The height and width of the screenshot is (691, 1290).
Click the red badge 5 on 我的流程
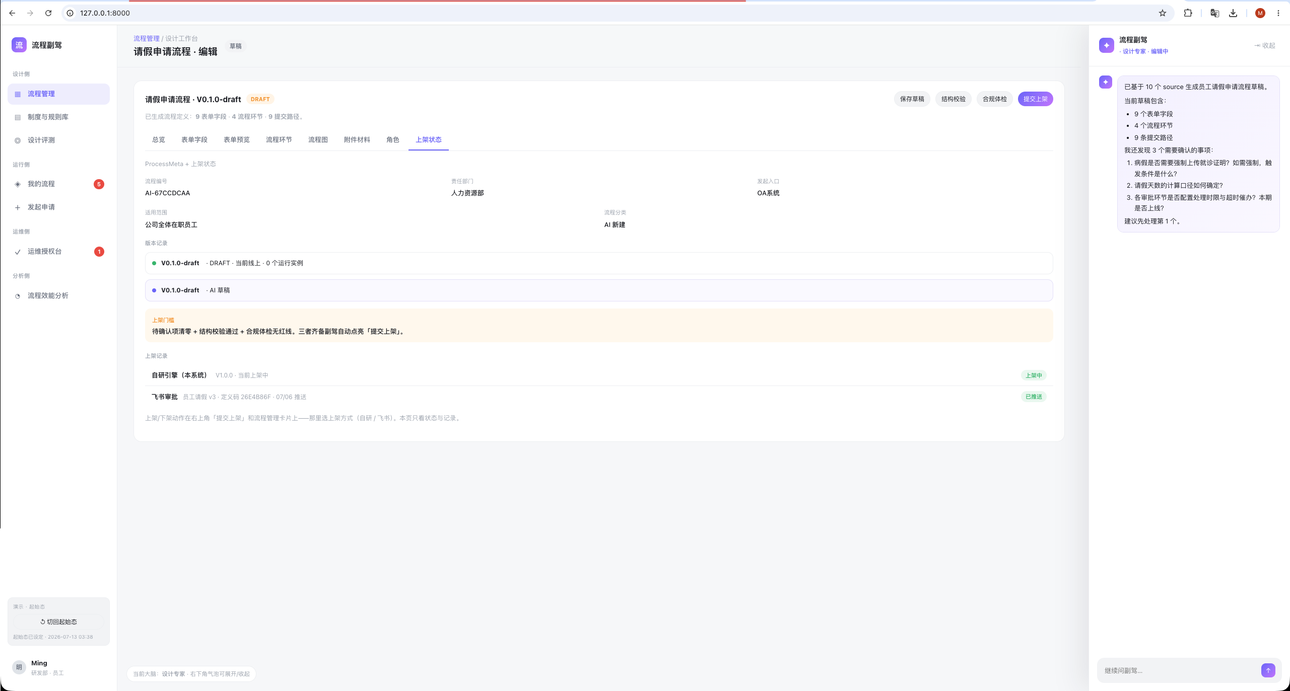[x=99, y=184]
